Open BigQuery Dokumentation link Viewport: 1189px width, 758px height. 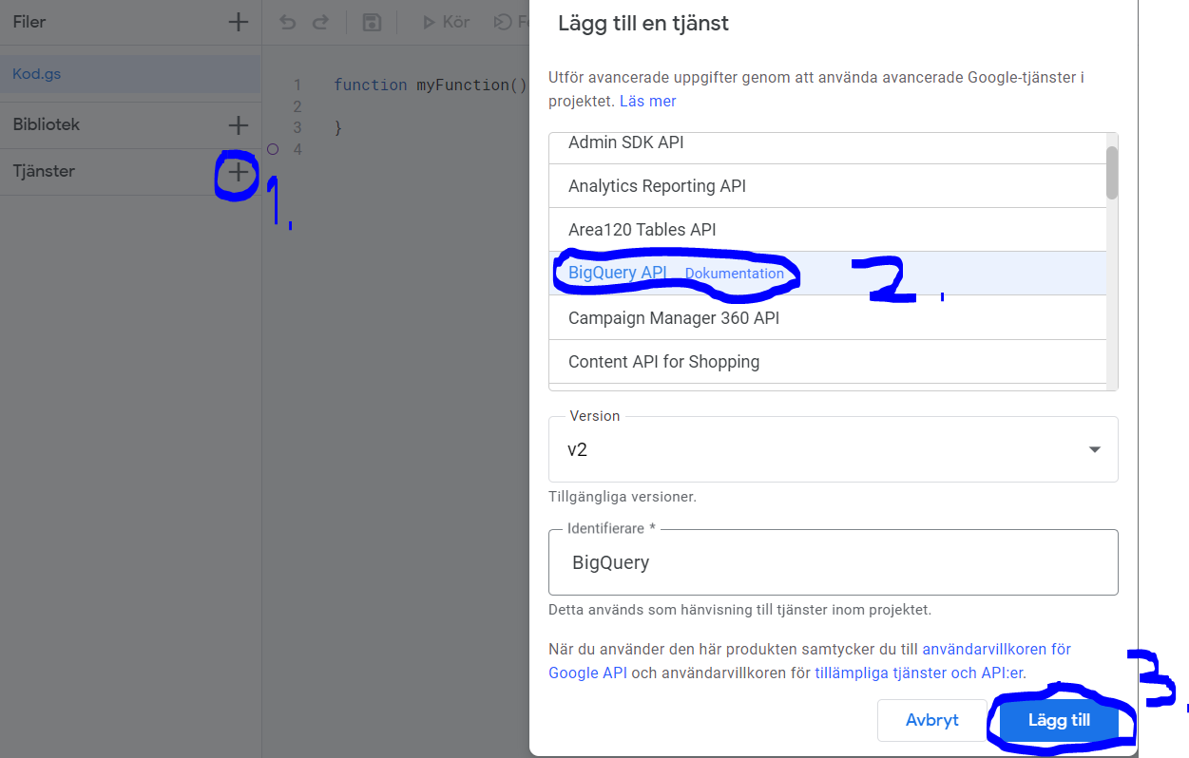click(x=735, y=274)
